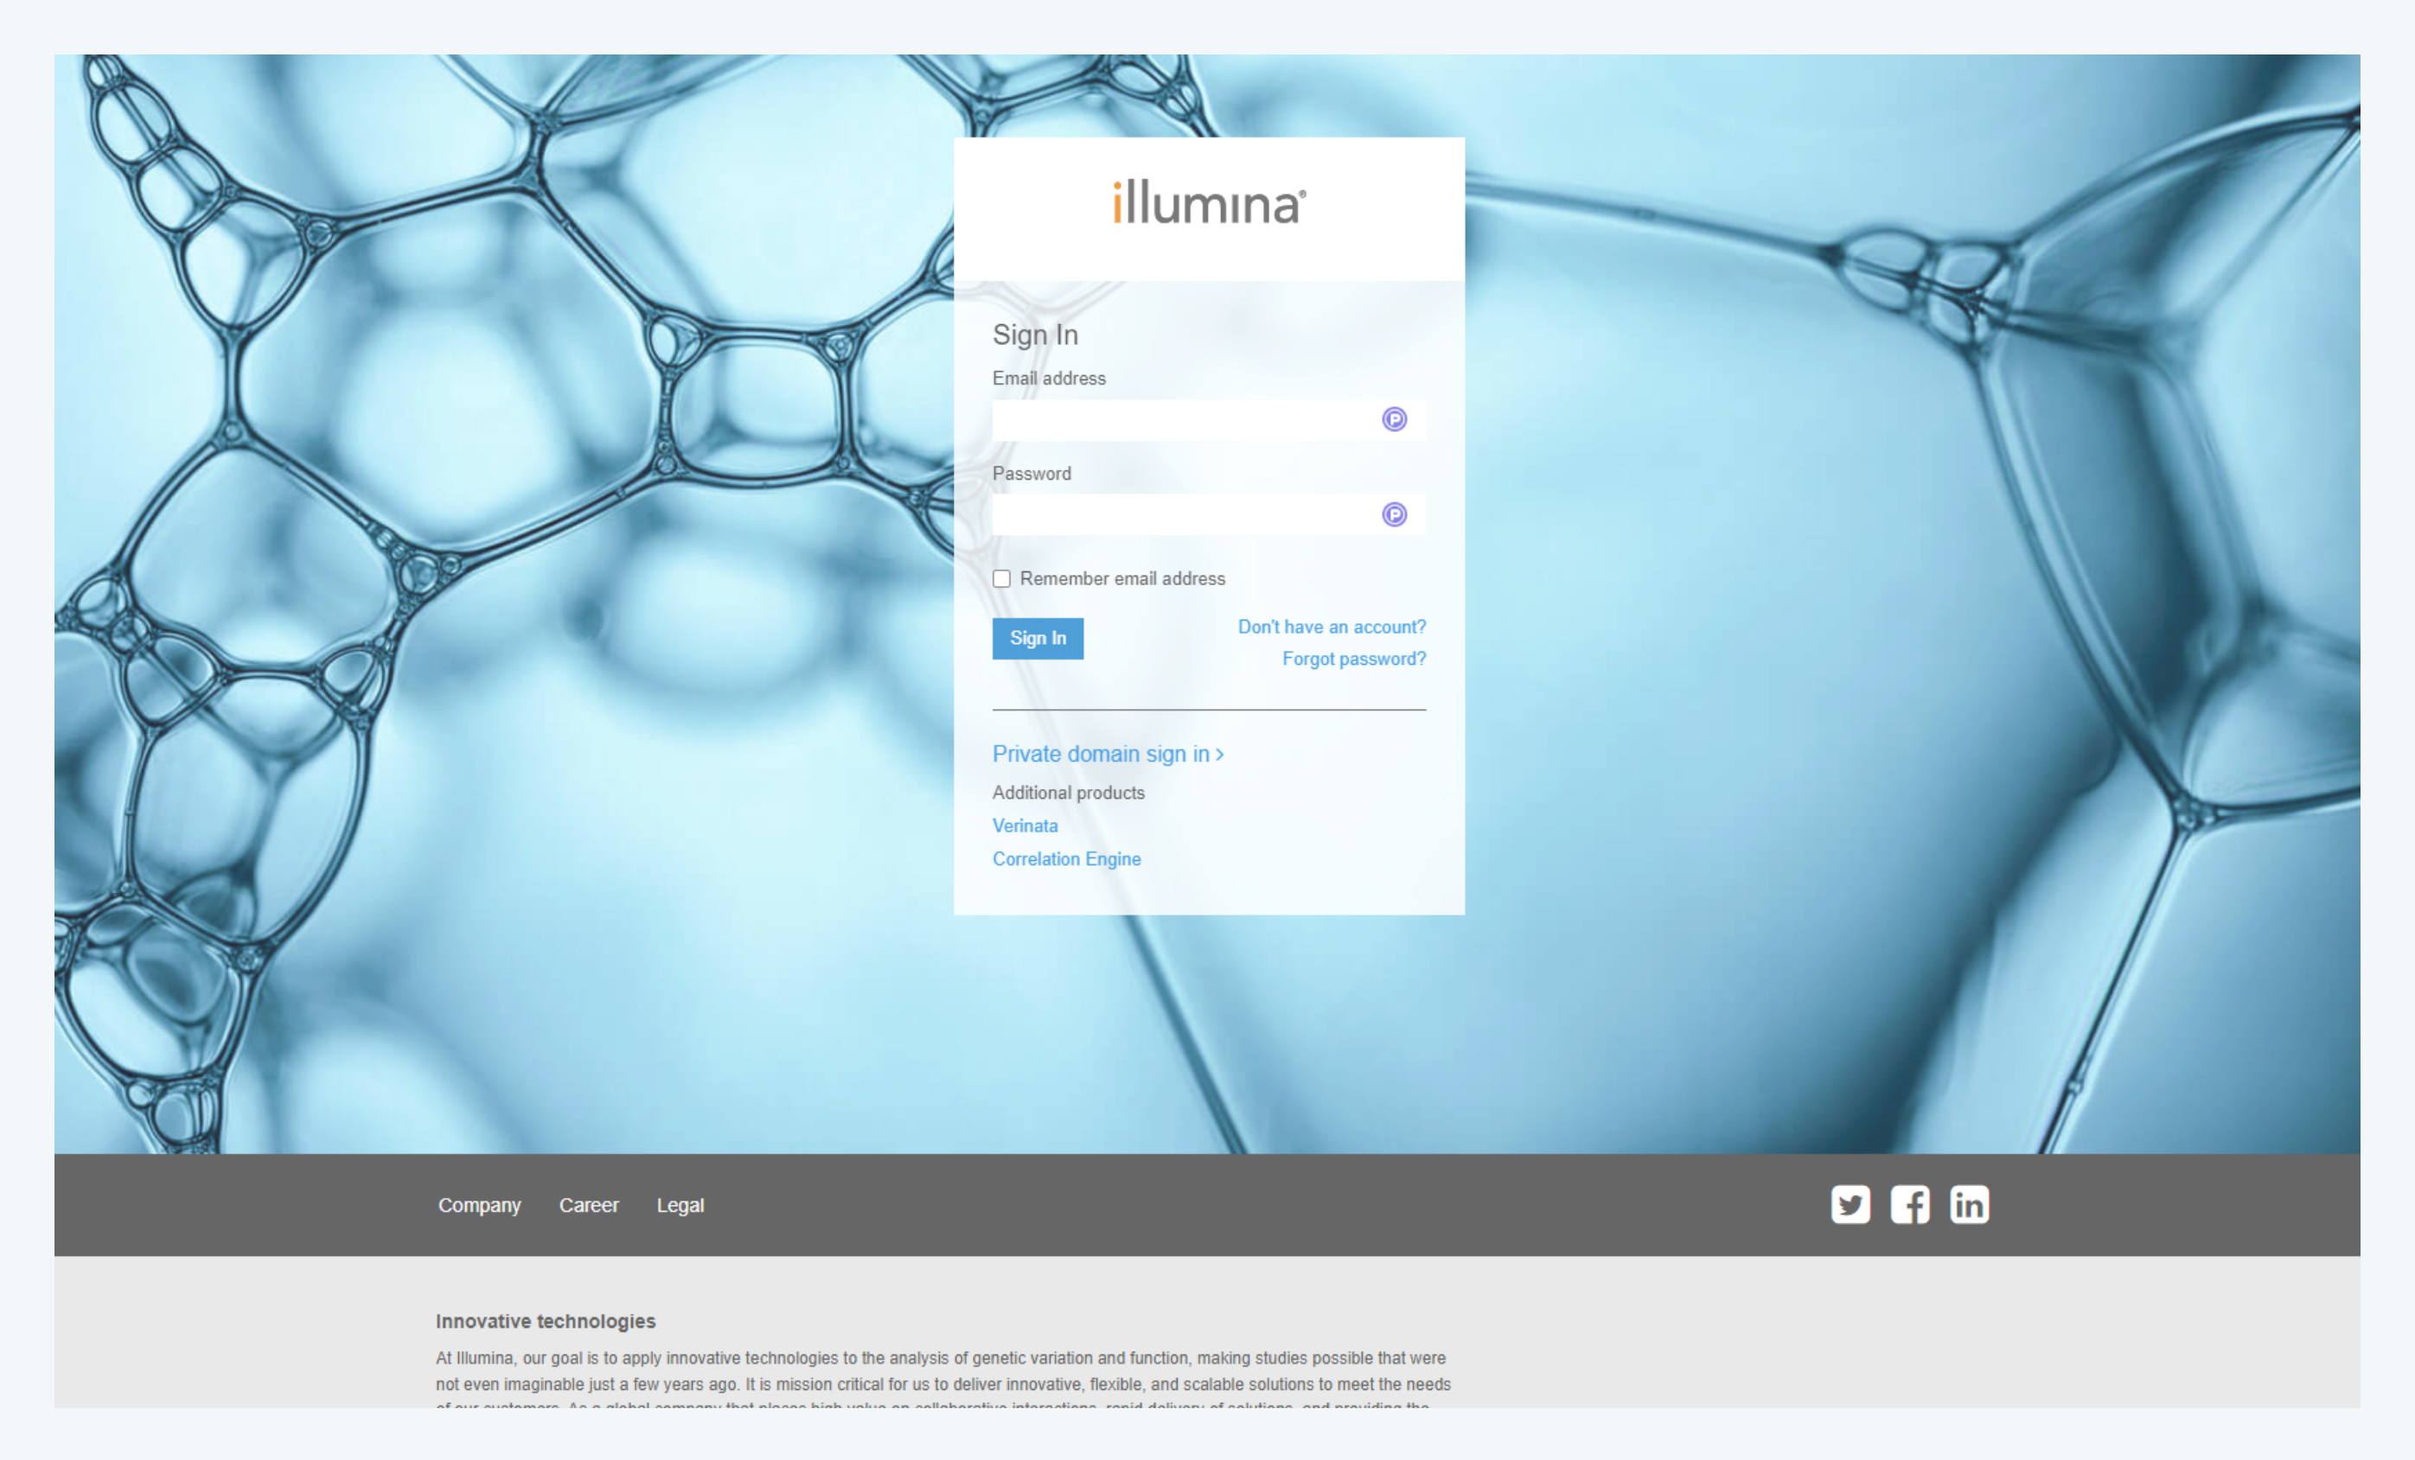Click the Forgot password link

[x=1353, y=660]
